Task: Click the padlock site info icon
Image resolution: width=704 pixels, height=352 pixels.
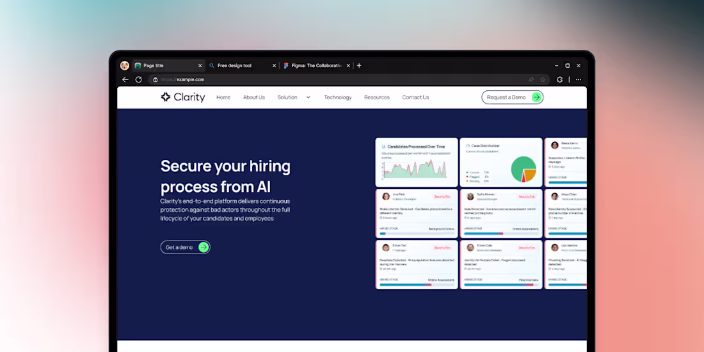Action: [156, 79]
